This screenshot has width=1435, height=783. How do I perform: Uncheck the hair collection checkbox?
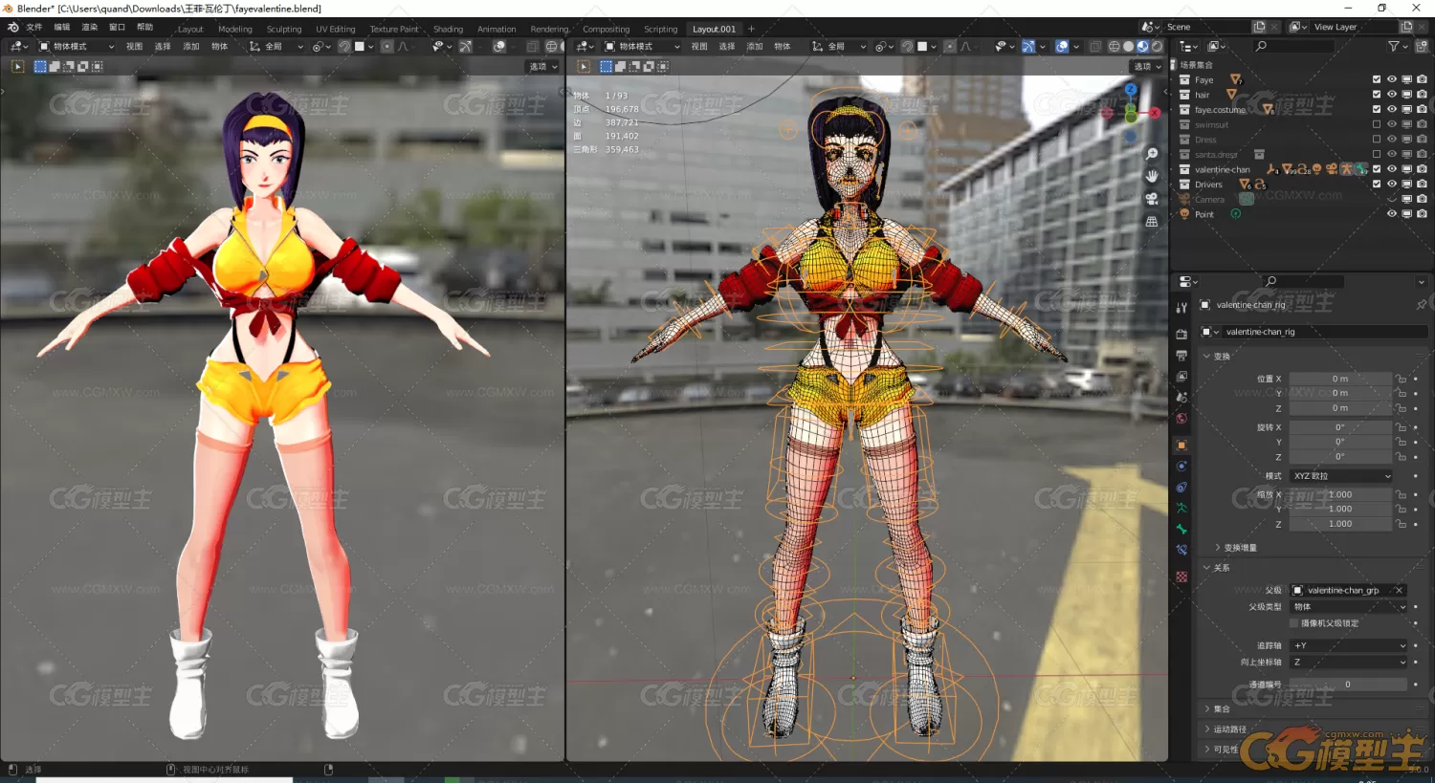tap(1377, 95)
